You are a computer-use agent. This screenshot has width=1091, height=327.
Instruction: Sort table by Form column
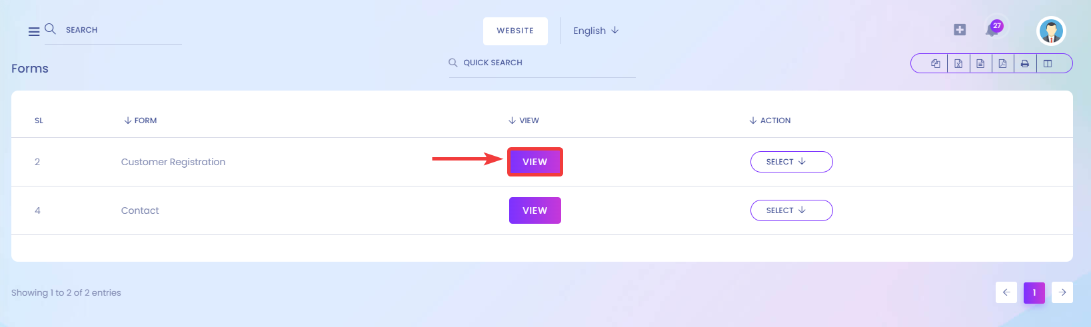coord(141,121)
